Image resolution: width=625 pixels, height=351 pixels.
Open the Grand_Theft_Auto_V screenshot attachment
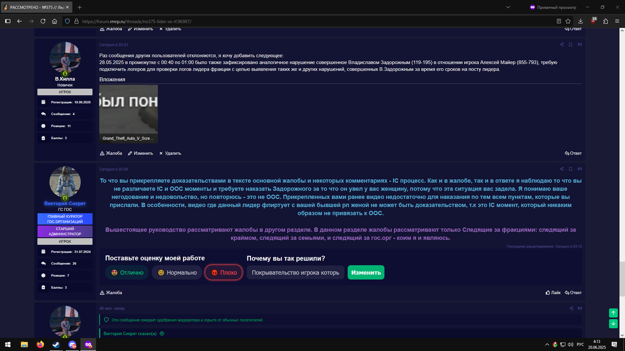coord(128,112)
